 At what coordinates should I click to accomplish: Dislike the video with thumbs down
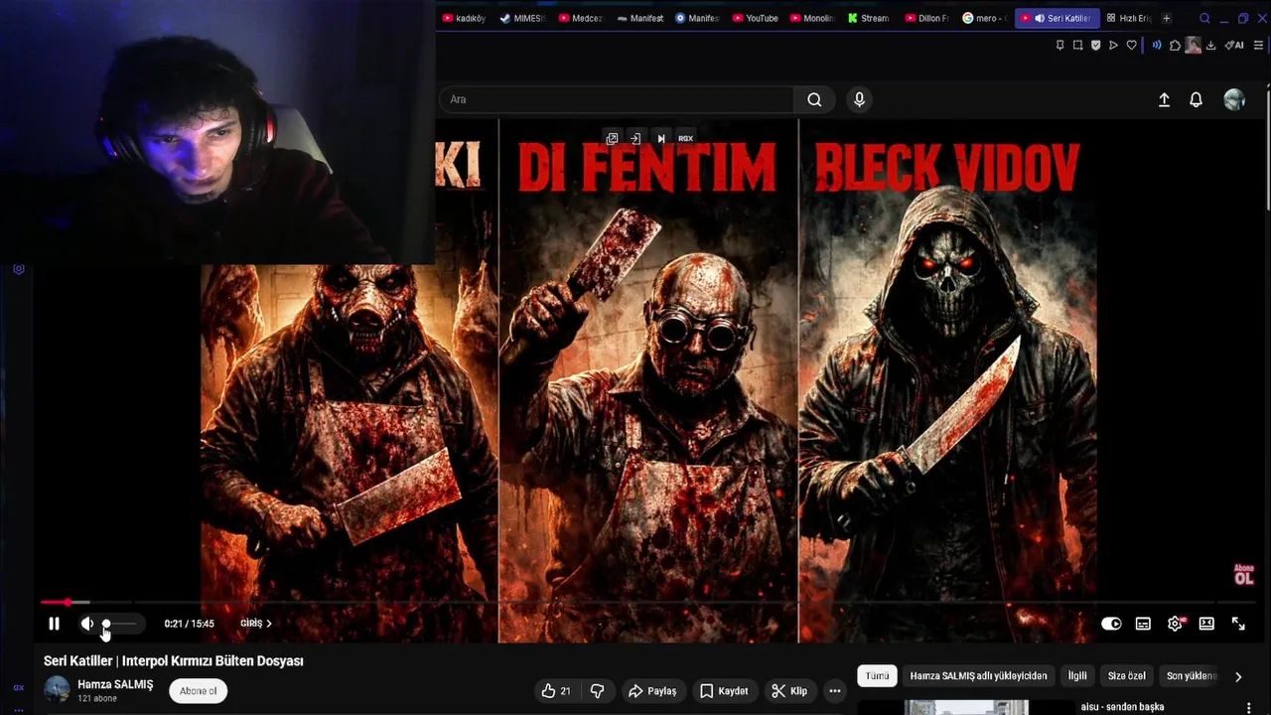[x=598, y=691]
